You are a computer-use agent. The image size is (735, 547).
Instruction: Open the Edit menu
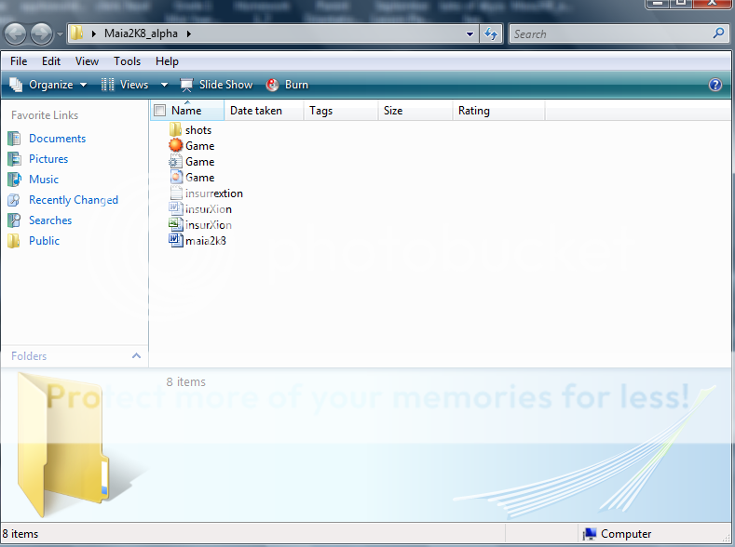pos(51,61)
